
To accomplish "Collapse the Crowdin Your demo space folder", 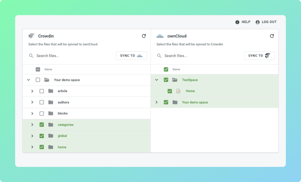I will point(28,80).
